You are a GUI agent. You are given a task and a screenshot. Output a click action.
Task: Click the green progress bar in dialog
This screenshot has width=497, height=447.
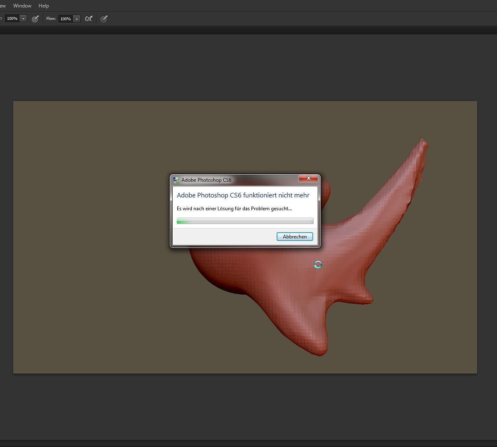(245, 221)
